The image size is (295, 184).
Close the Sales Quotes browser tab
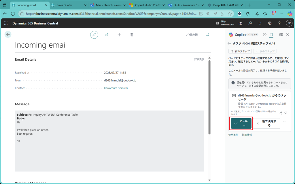point(85,5)
